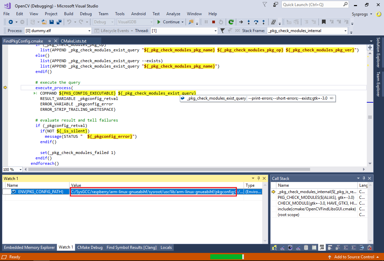Toggle auto-hide pin on Call Stack panel
Image resolution: width=384 pixels, height=261 pixels.
(364, 178)
